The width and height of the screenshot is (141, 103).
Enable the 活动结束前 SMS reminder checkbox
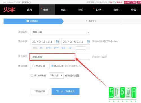coord(32,75)
